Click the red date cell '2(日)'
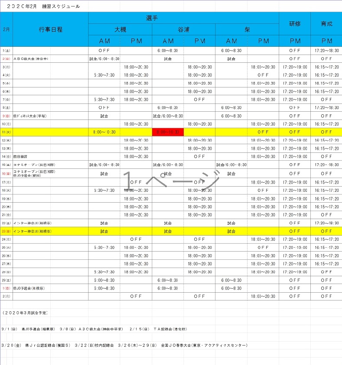Screen dimensions: 342x365 click(x=7, y=59)
